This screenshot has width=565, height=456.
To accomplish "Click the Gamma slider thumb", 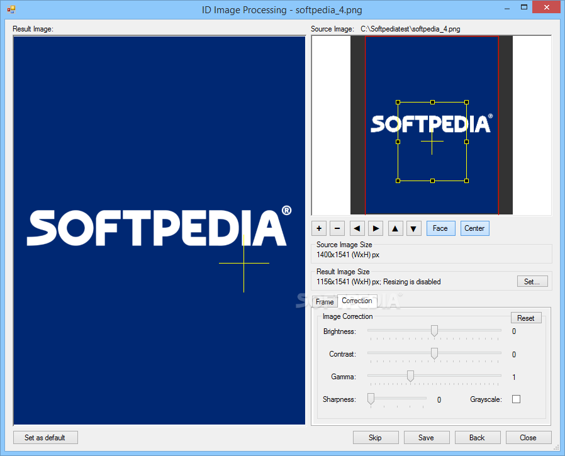I will (410, 376).
